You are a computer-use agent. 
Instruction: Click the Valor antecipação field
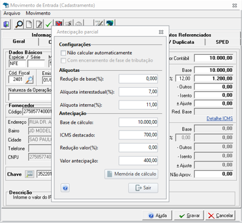tap(138, 161)
